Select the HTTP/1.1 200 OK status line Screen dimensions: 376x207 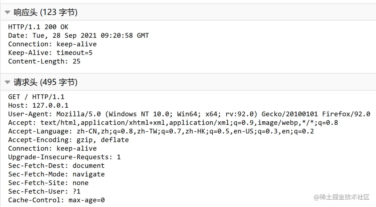pos(38,27)
